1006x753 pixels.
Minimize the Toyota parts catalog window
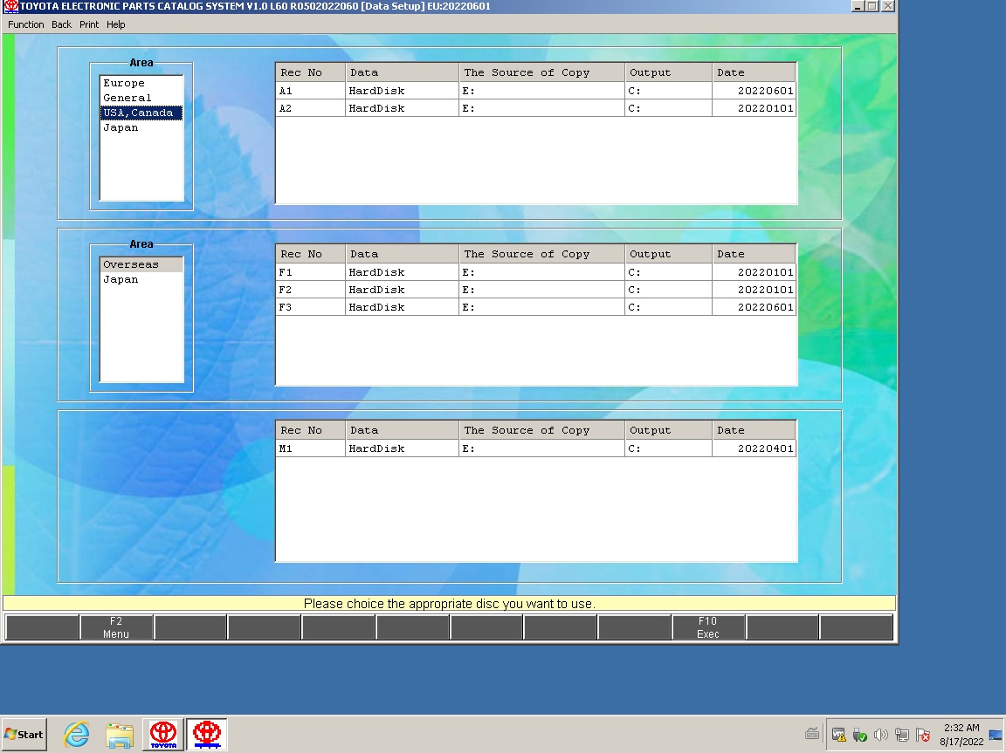[x=858, y=6]
